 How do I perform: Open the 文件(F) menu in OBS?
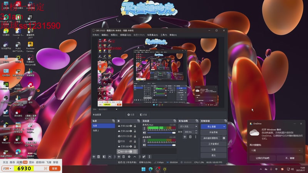click(95, 35)
